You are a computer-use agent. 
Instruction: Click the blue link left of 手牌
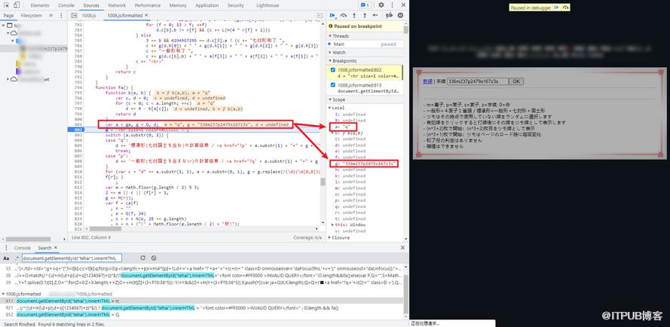(x=427, y=81)
